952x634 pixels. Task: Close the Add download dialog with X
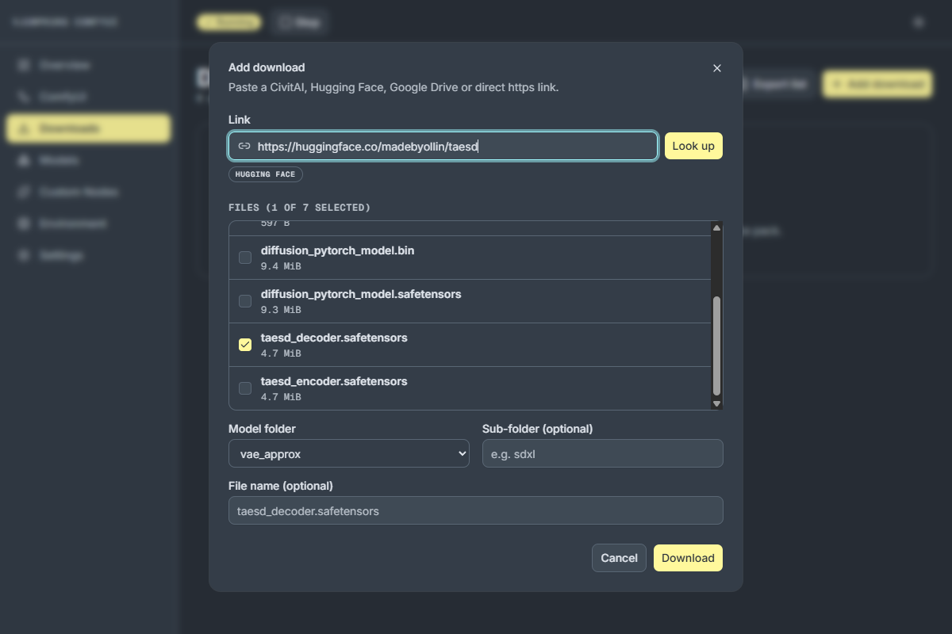tap(717, 68)
